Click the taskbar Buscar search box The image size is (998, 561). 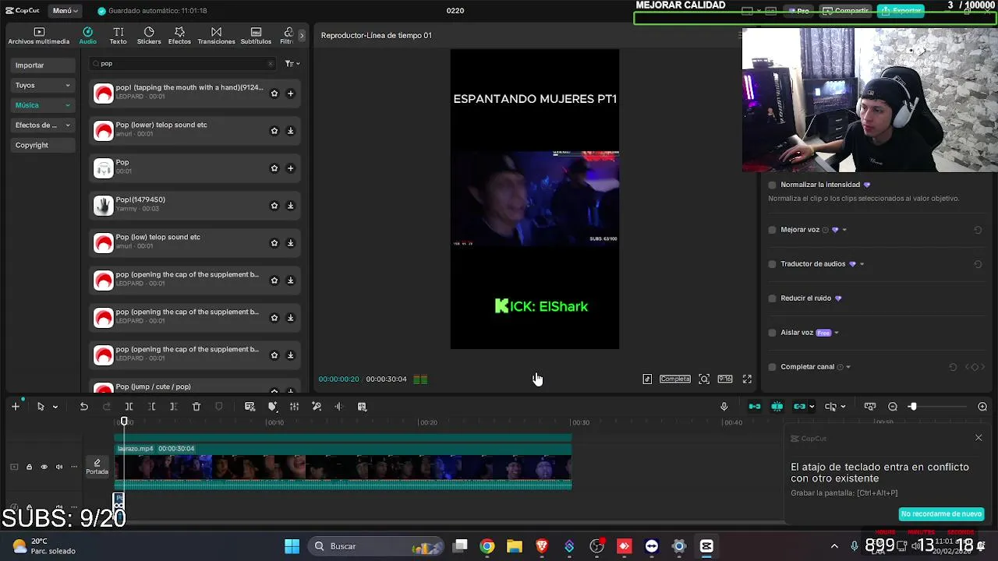pyautogui.click(x=377, y=546)
